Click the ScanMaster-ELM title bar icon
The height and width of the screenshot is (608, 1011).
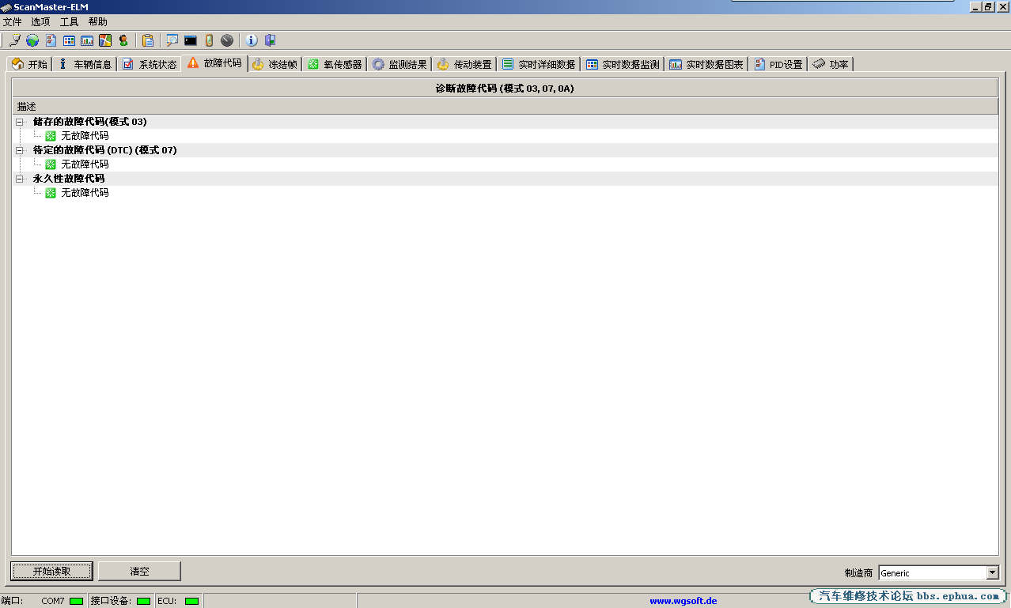click(x=6, y=7)
